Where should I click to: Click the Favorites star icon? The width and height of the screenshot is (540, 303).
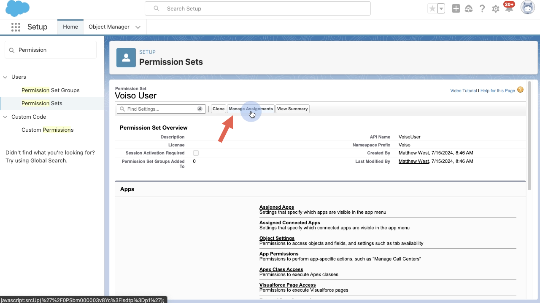[x=432, y=8]
